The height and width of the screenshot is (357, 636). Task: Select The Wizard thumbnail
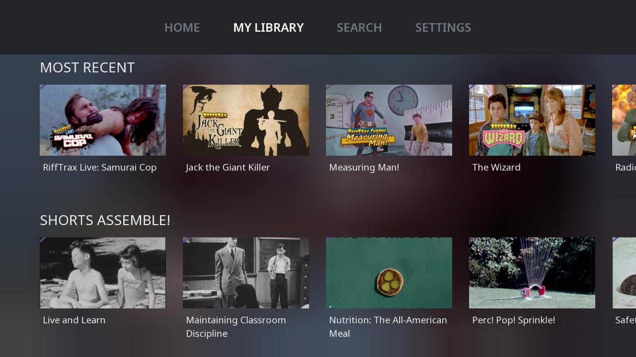tap(532, 120)
